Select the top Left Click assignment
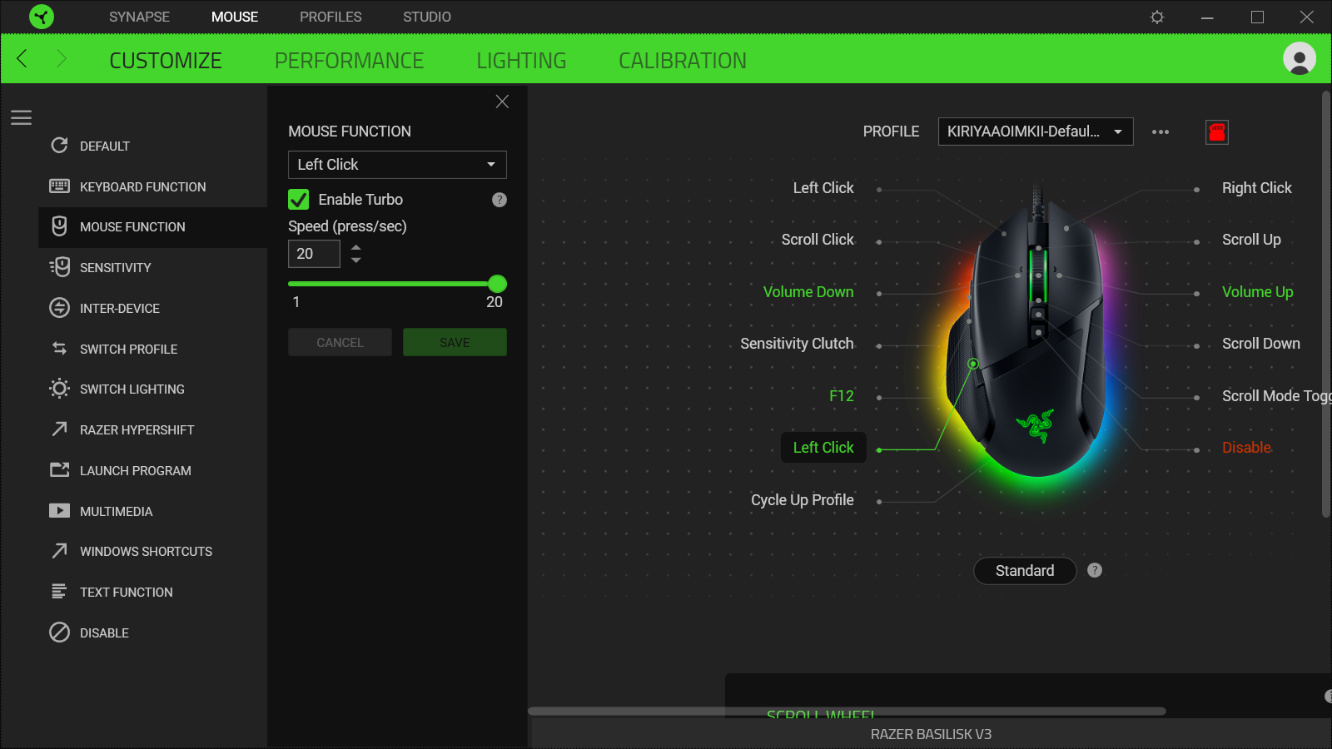This screenshot has width=1332, height=749. click(x=823, y=188)
